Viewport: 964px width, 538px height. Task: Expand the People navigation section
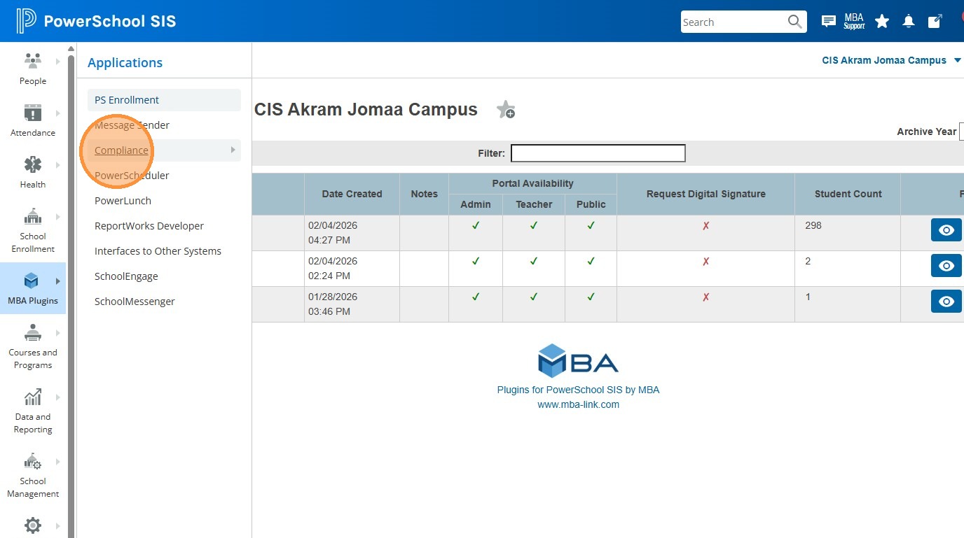pyautogui.click(x=33, y=68)
